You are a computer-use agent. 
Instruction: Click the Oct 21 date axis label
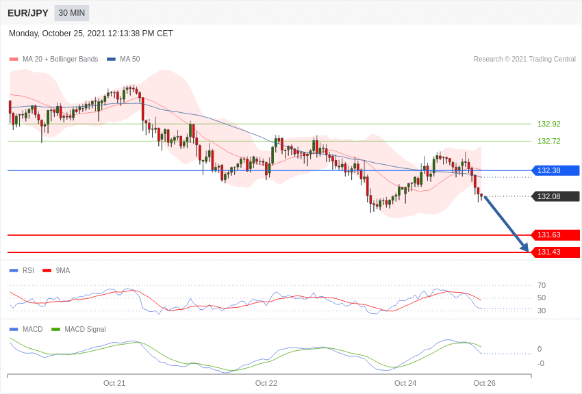pos(114,383)
